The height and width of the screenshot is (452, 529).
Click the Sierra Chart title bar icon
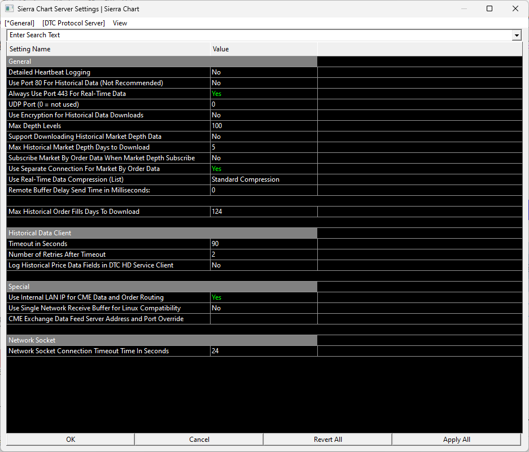point(10,9)
